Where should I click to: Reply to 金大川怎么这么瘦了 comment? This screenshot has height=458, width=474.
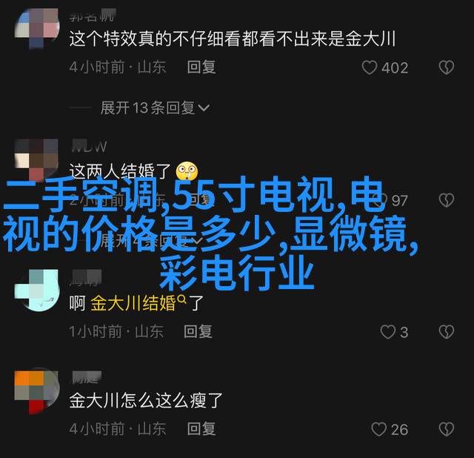click(x=201, y=428)
